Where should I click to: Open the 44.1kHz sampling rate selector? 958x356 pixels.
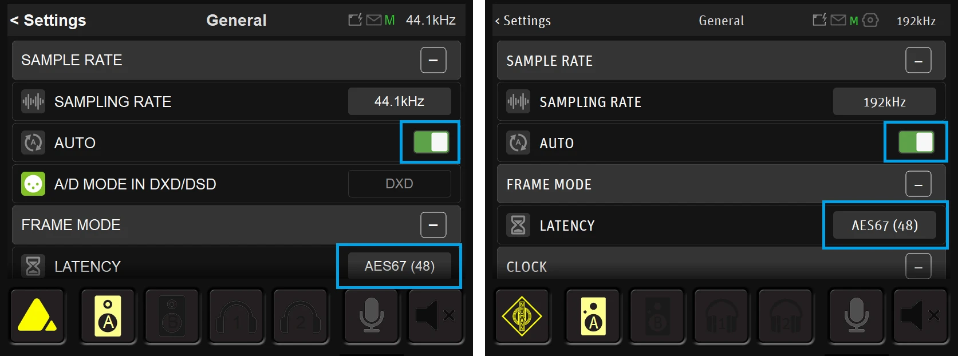tap(400, 101)
